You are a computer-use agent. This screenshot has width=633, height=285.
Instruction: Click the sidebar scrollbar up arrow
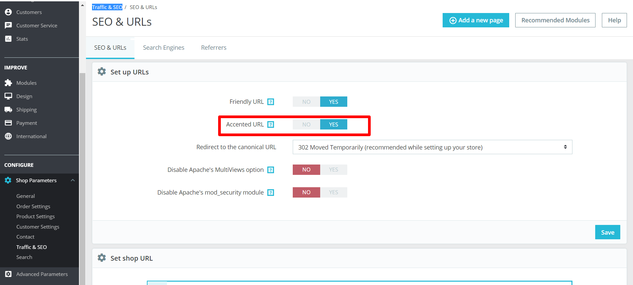pyautogui.click(x=82, y=5)
